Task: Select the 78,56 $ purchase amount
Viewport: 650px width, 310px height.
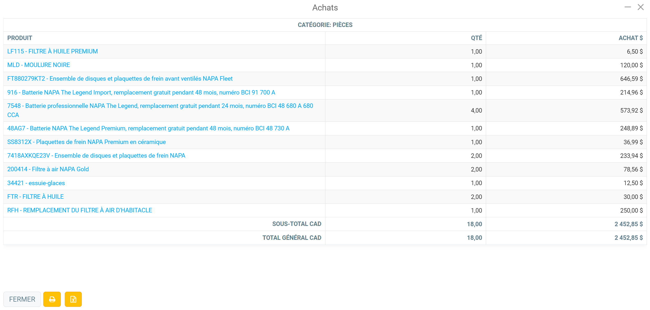Action: (x=633, y=169)
